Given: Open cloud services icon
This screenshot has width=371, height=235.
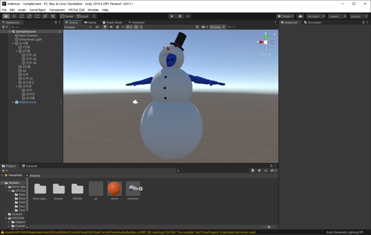Looking at the screenshot, I should (x=300, y=16).
